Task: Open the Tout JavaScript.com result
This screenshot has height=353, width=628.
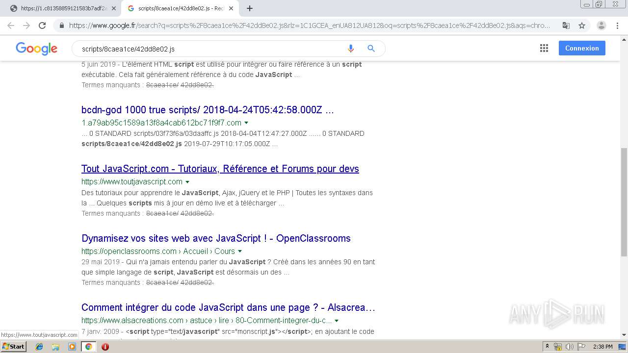Action: [x=220, y=169]
